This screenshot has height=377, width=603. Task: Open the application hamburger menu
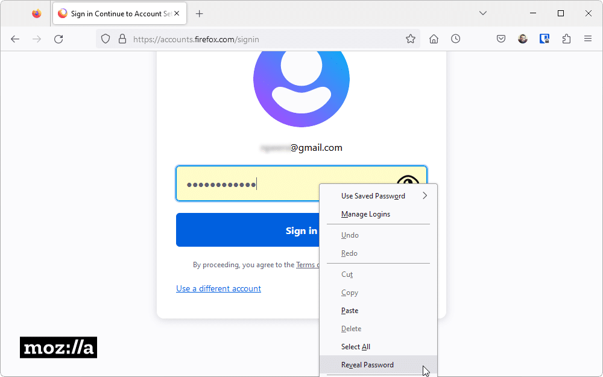588,39
